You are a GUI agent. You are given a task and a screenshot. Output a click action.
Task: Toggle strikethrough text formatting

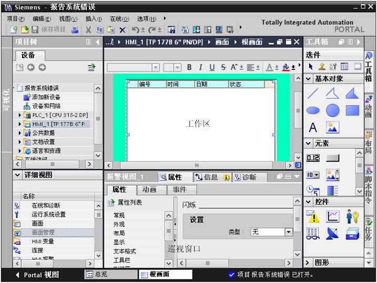pyautogui.click(x=223, y=67)
